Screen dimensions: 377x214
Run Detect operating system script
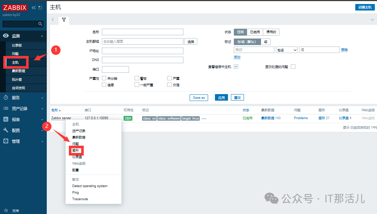(x=90, y=186)
